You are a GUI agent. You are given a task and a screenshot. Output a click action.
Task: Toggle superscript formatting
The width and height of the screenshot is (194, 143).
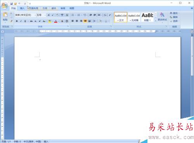(40, 21)
